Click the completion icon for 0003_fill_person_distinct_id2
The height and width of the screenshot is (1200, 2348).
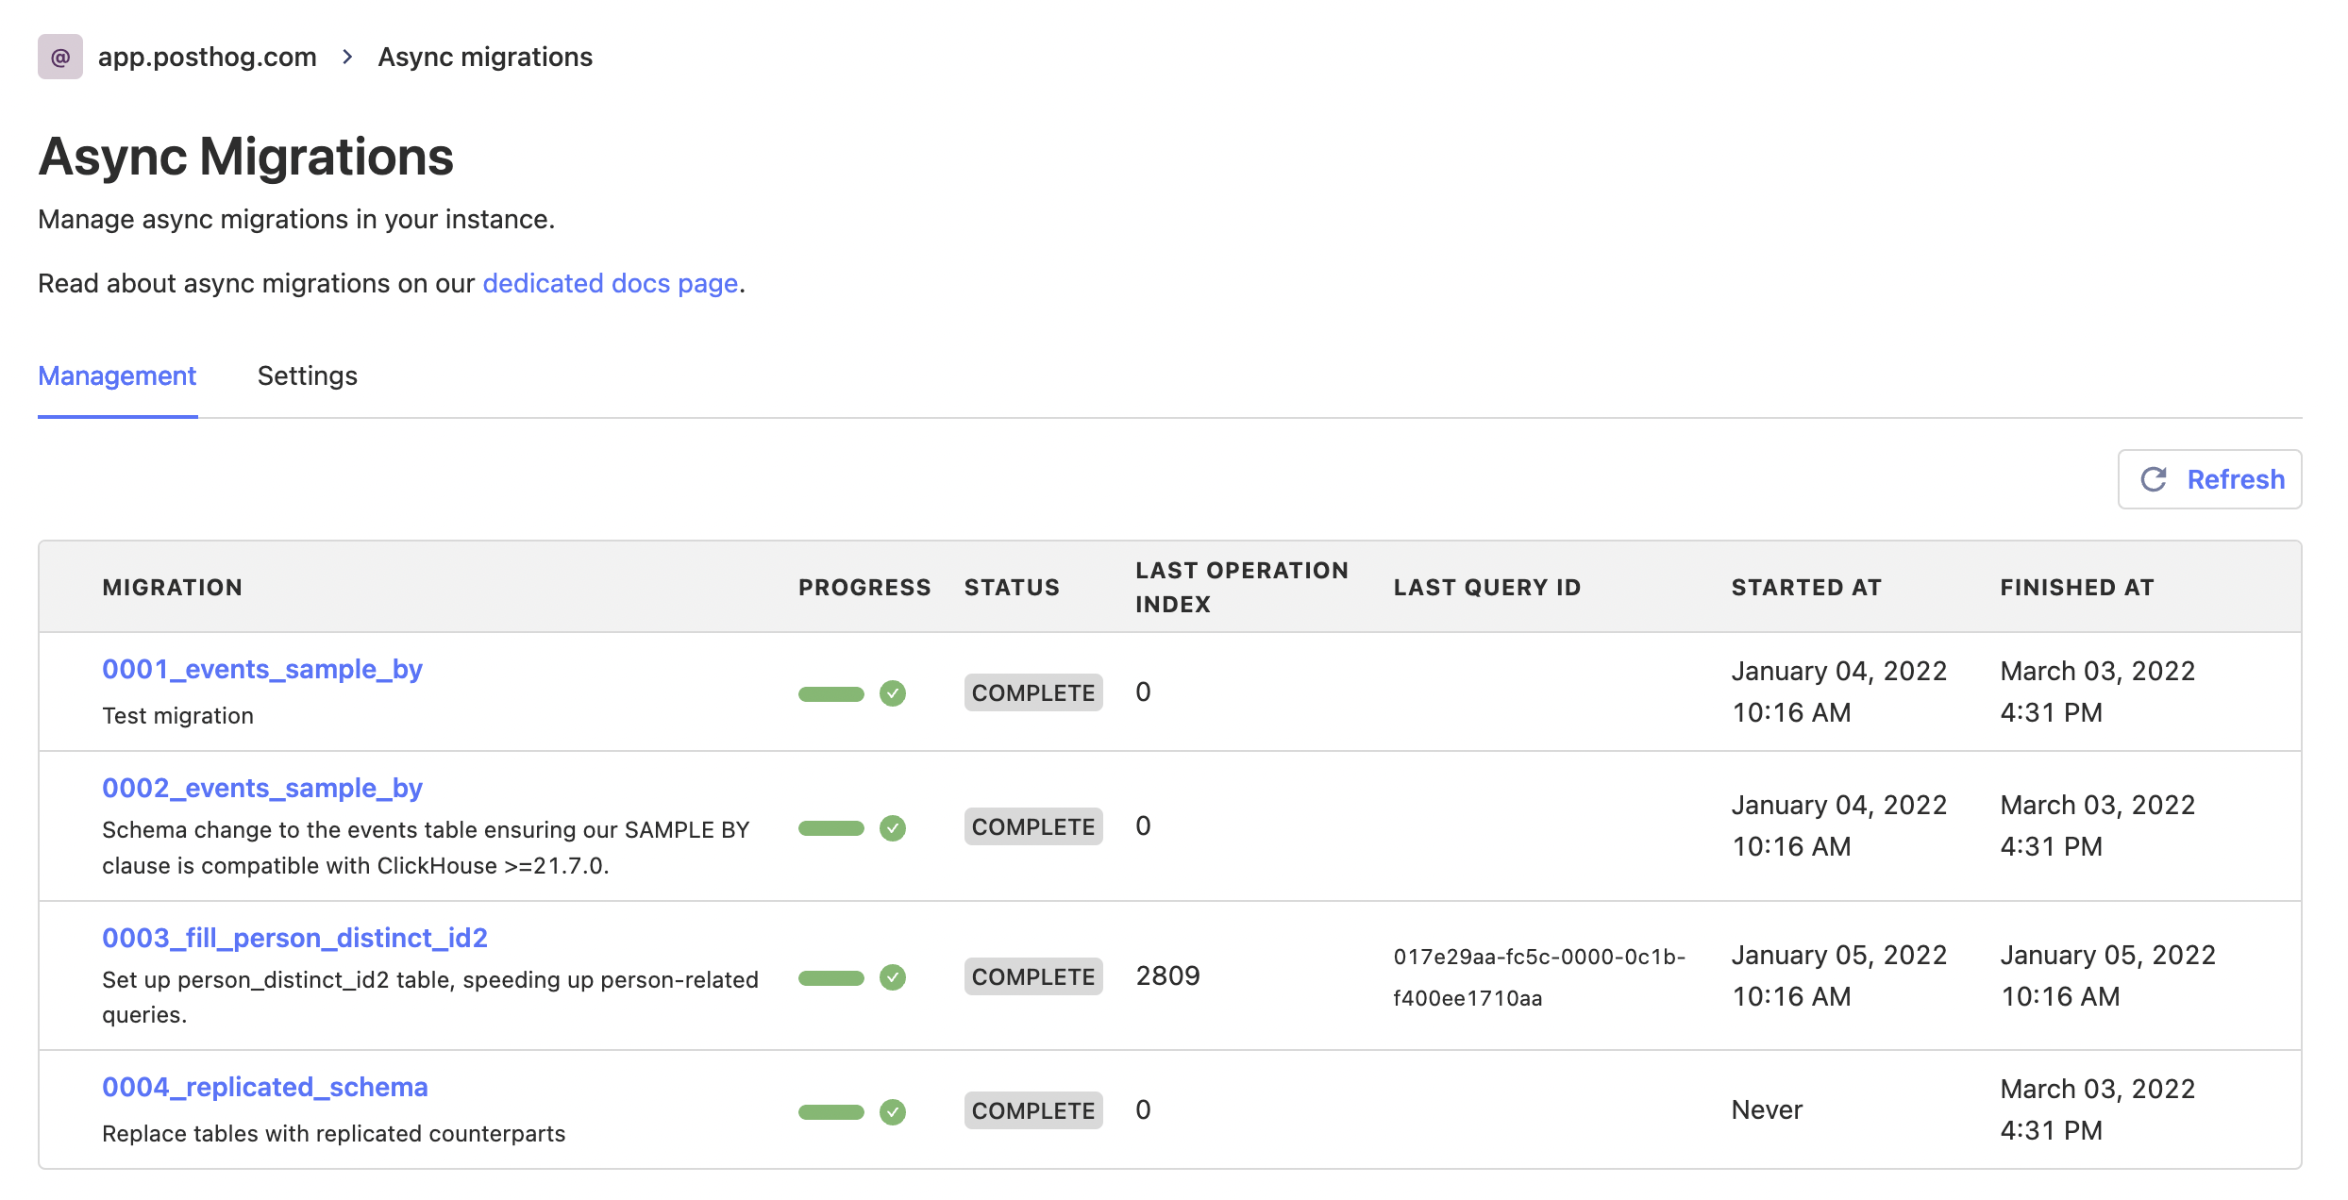click(891, 977)
